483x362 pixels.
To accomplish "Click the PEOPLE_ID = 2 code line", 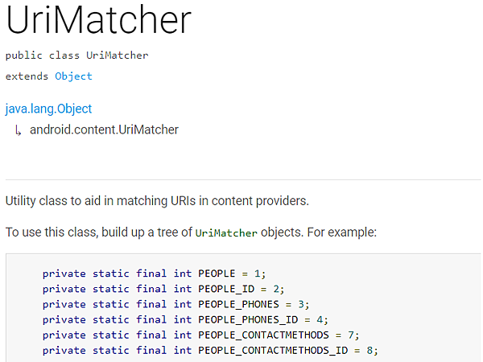I will point(163,289).
